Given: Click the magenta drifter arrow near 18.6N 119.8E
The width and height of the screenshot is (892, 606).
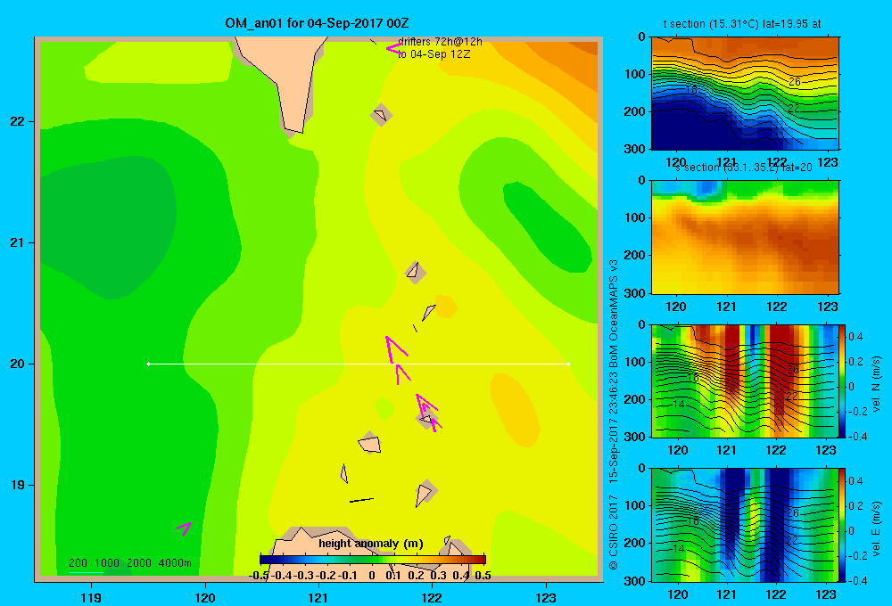Looking at the screenshot, I should tap(185, 528).
